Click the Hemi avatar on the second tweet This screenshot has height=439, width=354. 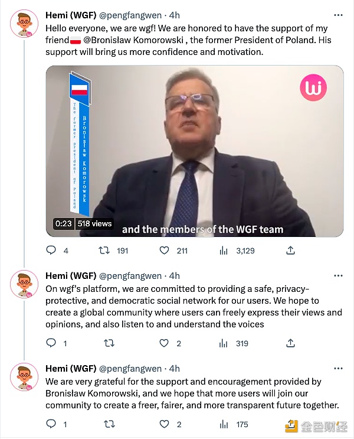pos(24,285)
